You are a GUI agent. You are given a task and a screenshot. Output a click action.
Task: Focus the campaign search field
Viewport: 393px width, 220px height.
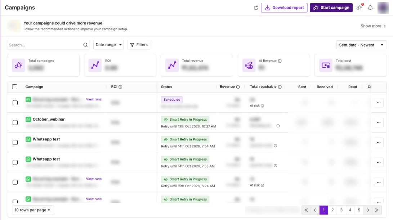coord(48,45)
